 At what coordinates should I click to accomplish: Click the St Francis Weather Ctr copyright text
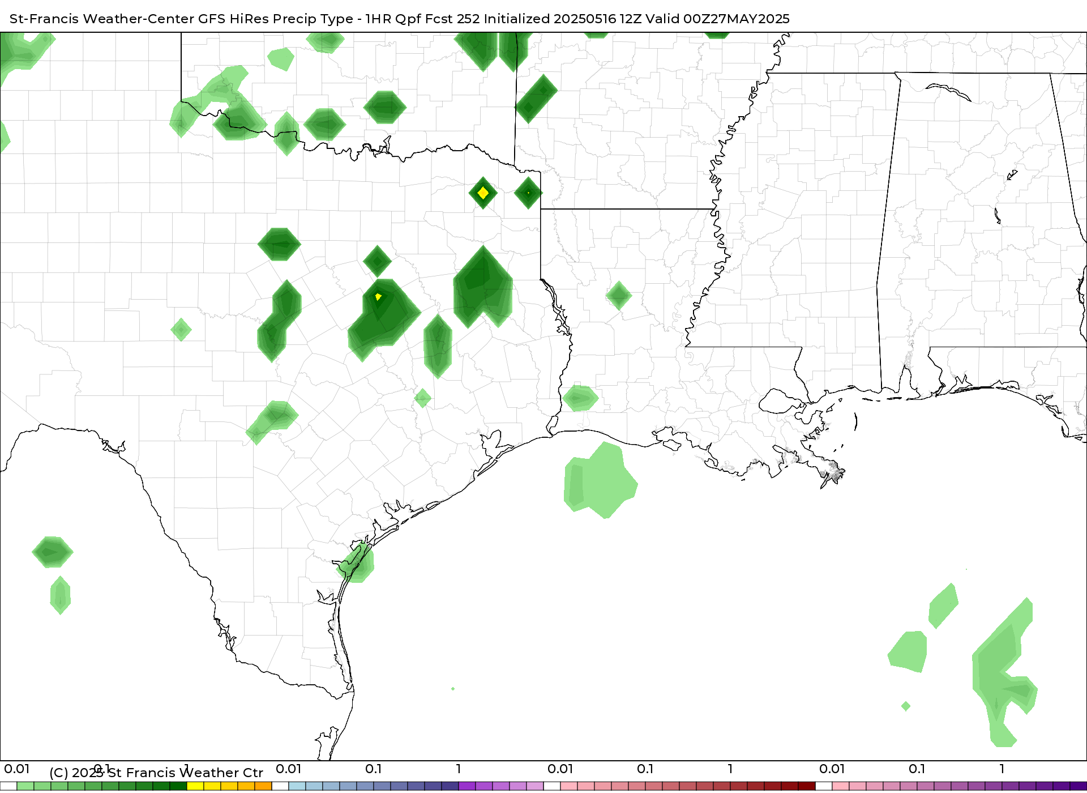coord(156,773)
